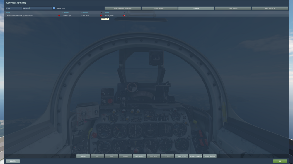Expand the search category dropdown arrow
The height and width of the screenshot is (164, 293).
click(51, 8)
